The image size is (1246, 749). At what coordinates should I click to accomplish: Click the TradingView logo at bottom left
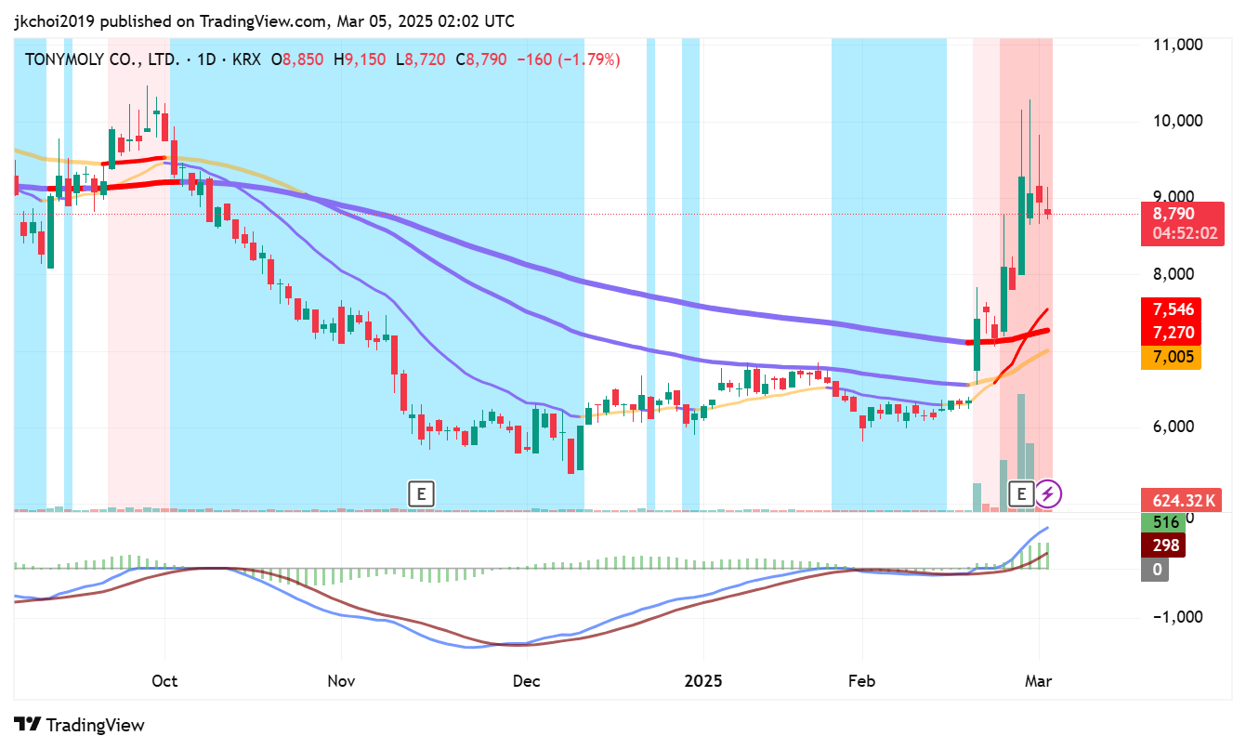pyautogui.click(x=79, y=725)
